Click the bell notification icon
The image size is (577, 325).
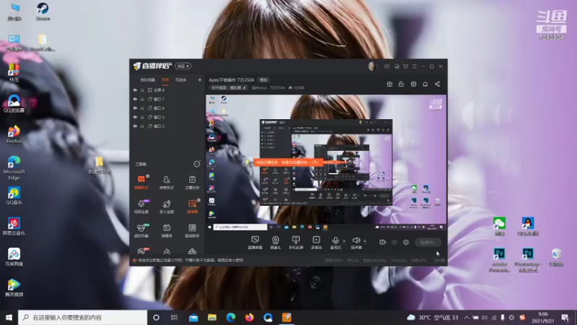(425, 84)
